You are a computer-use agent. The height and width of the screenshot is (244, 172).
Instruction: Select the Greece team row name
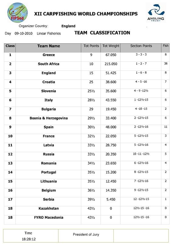click(x=49, y=55)
